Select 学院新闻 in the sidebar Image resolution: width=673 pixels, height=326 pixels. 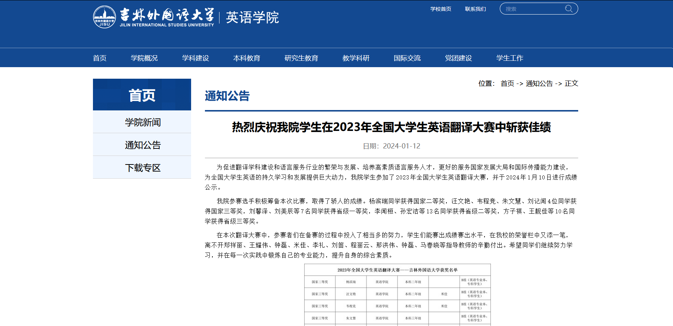(142, 122)
